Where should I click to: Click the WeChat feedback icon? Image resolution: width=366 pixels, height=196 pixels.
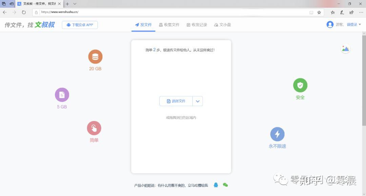225,185
